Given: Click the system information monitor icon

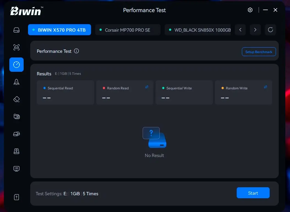Looking at the screenshot, I should tap(16, 169).
